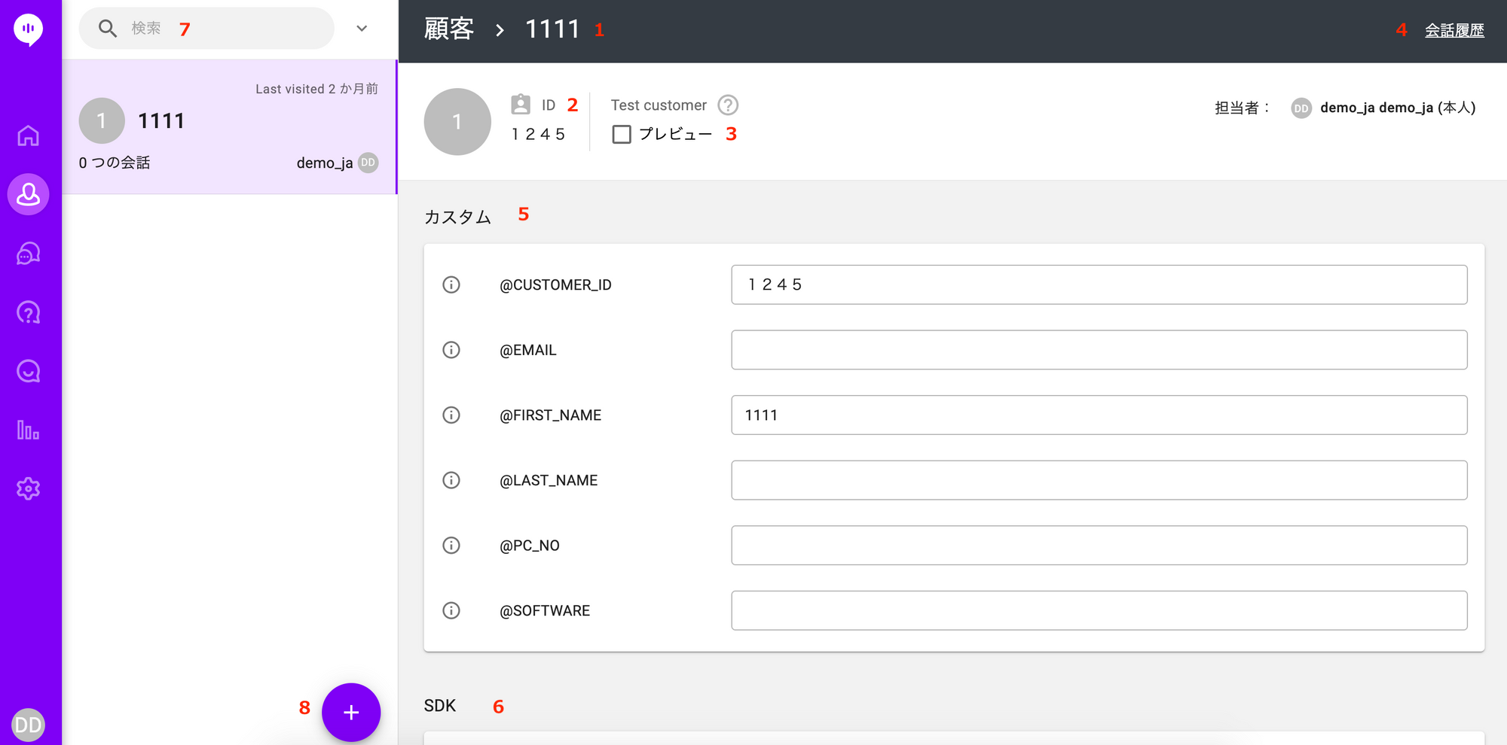This screenshot has height=745, width=1507.
Task: Click the SDK section heading
Action: (440, 706)
